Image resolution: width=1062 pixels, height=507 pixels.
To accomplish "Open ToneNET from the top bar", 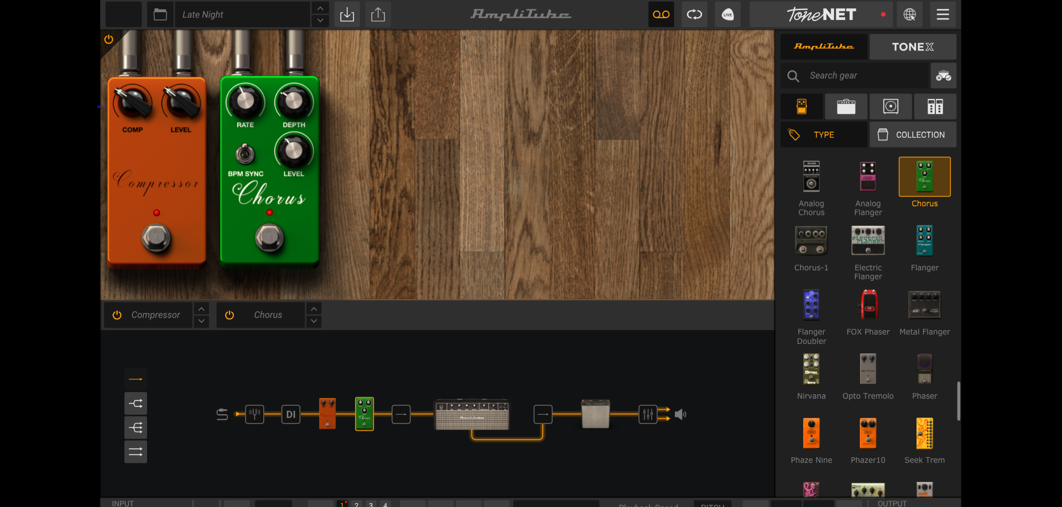I will pyautogui.click(x=821, y=14).
